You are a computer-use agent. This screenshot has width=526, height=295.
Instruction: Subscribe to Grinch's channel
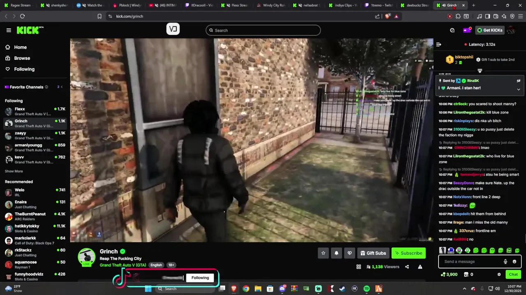(408, 253)
